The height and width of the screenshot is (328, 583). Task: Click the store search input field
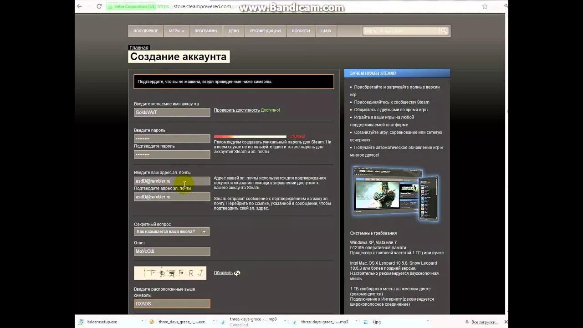(401, 31)
